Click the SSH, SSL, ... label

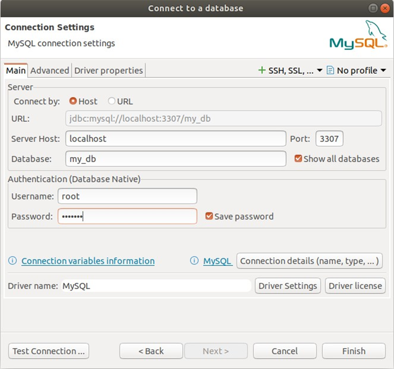tap(291, 71)
